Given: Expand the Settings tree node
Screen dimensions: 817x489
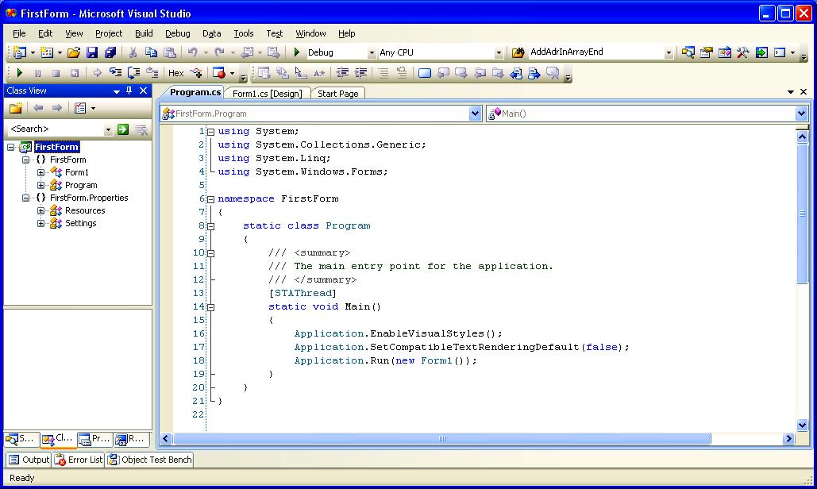Looking at the screenshot, I should click(40, 223).
